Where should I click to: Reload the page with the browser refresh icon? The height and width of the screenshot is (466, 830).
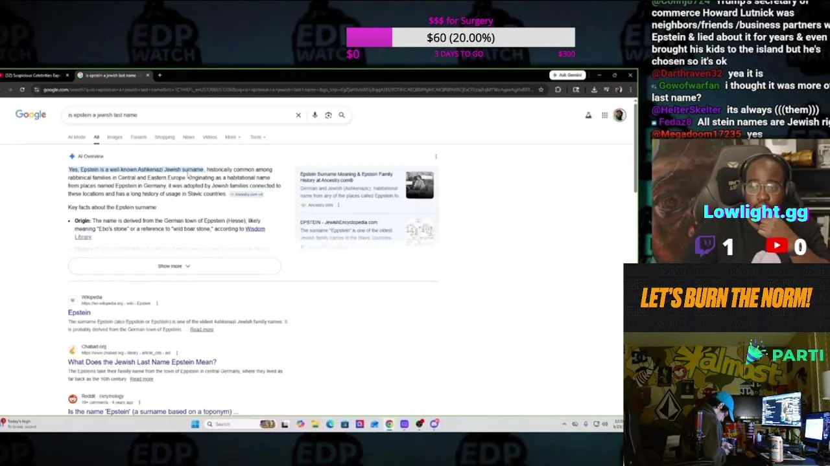[x=22, y=90]
